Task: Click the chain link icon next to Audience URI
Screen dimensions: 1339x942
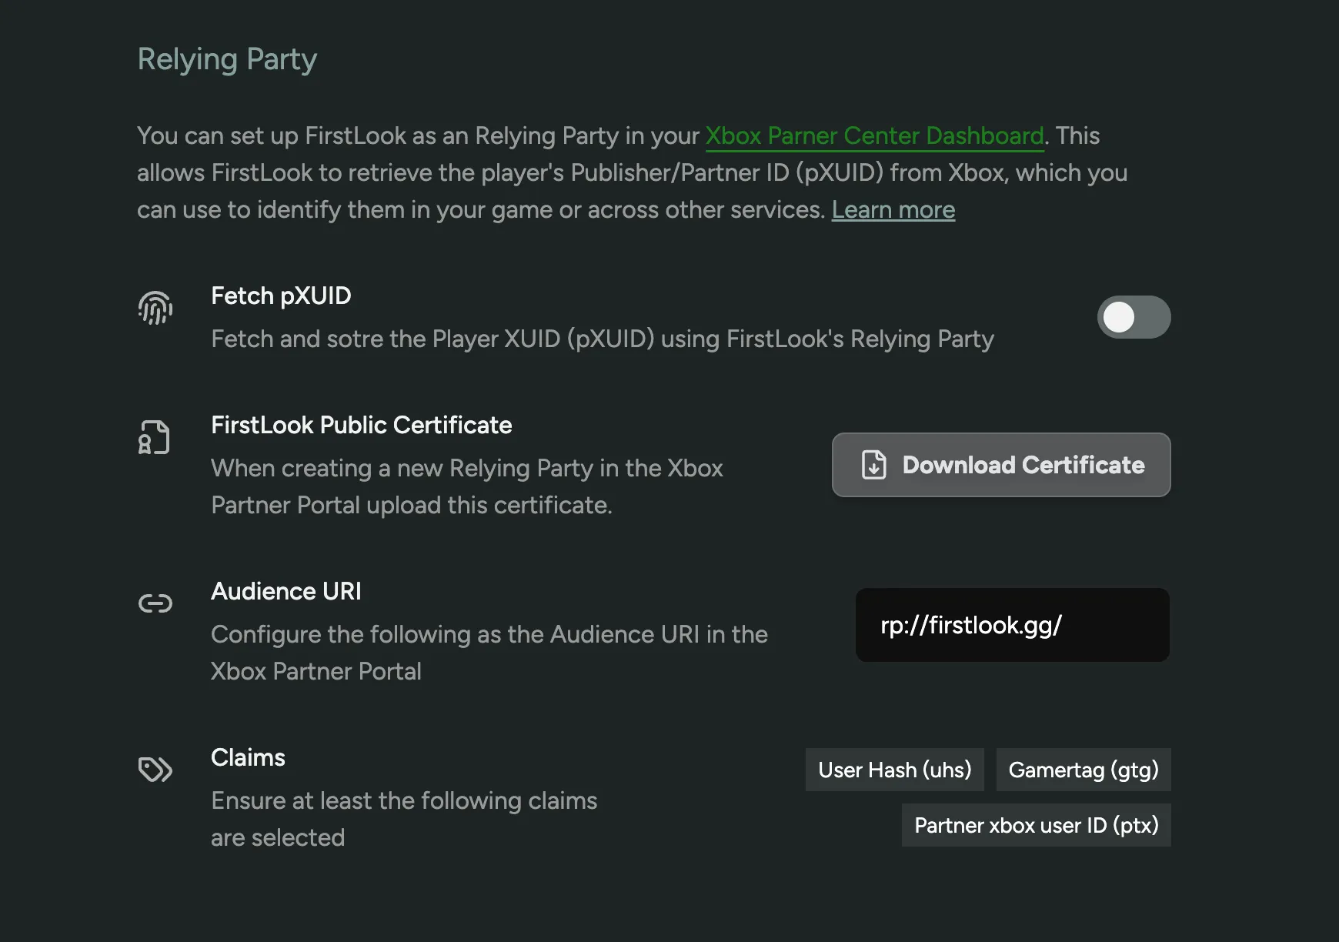Action: [155, 603]
